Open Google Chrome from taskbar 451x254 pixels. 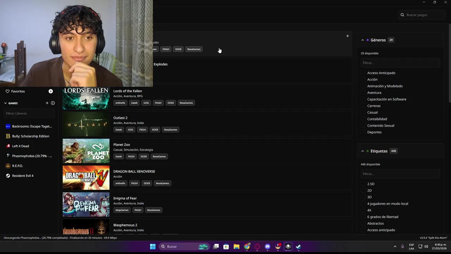click(x=247, y=247)
